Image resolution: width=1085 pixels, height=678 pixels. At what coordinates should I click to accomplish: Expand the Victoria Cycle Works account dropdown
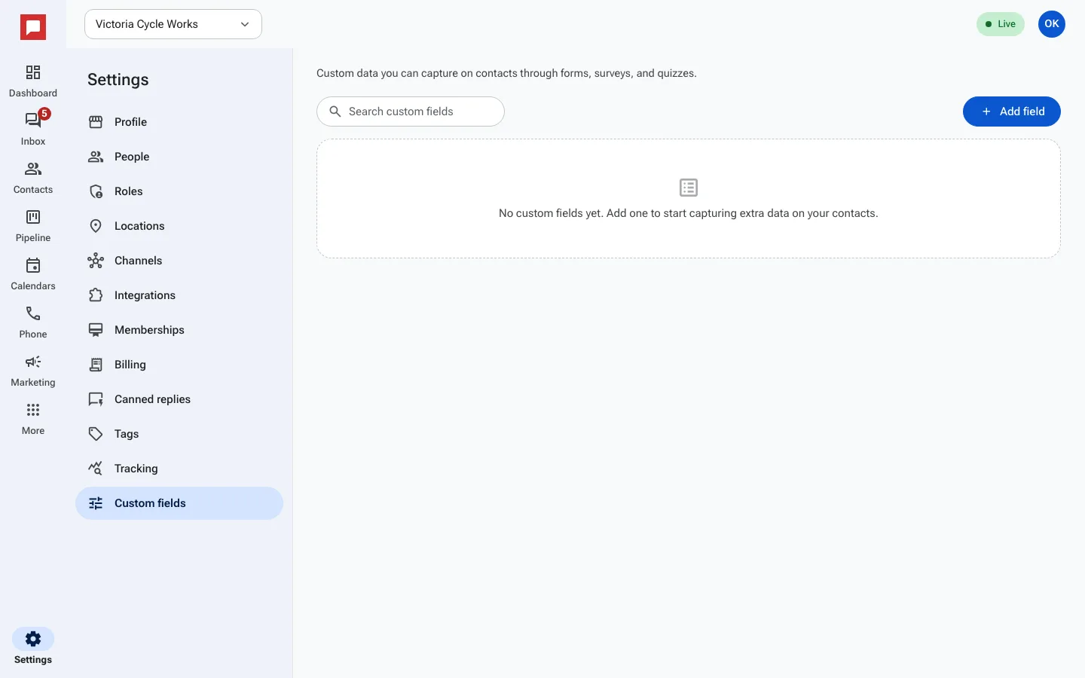pos(173,24)
